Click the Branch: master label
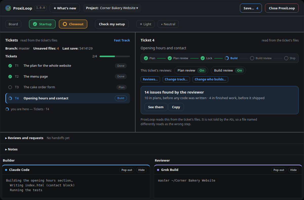Viewport: 304px width, 200px height. click(17, 49)
